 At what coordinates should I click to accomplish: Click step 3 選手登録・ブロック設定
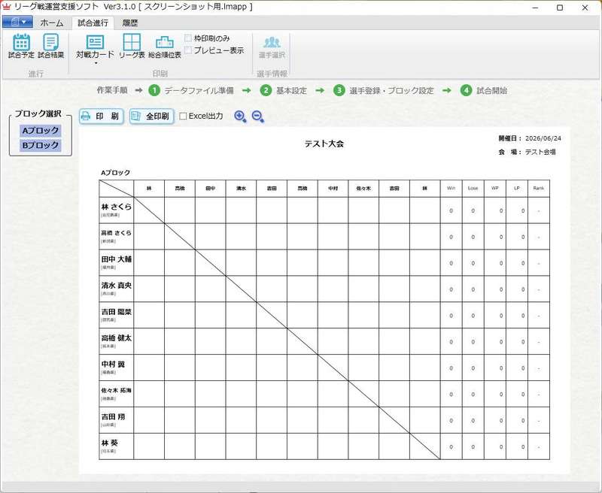pos(383,90)
